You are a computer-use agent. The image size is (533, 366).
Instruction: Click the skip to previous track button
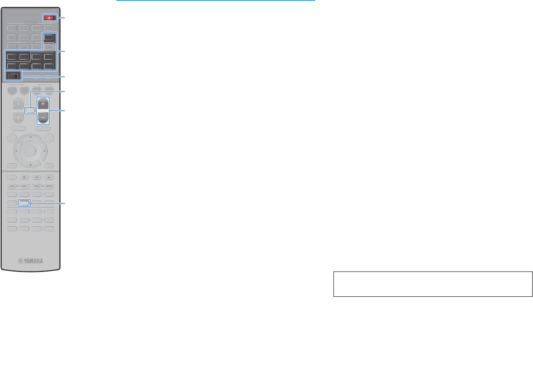tap(37, 186)
